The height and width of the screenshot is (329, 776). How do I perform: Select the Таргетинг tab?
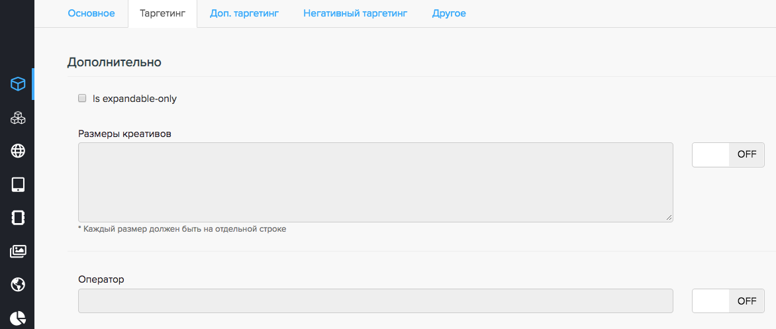(x=163, y=13)
